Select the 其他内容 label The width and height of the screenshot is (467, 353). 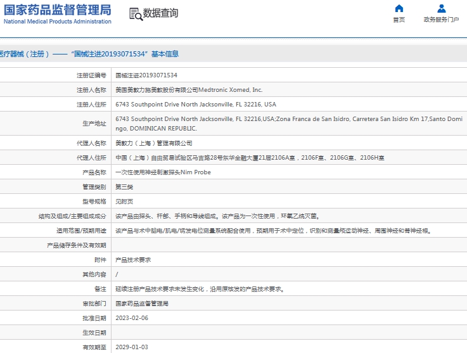[94, 274]
